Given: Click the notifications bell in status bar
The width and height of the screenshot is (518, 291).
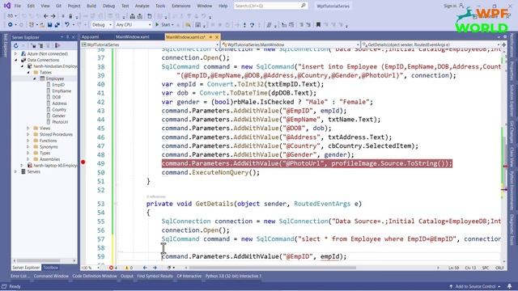Looking at the screenshot, I should point(509,286).
